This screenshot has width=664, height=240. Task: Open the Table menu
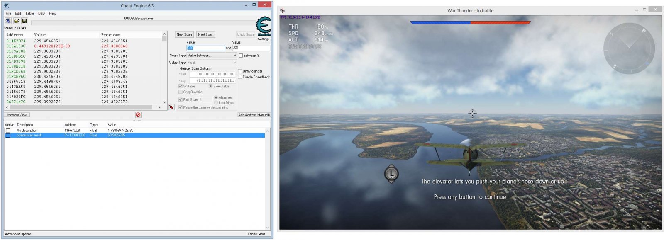pos(30,13)
